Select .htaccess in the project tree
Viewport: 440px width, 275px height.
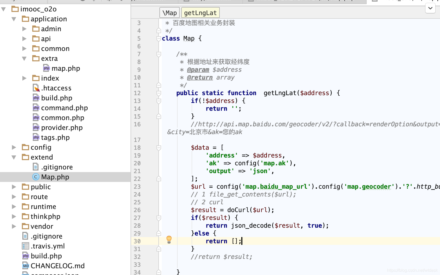pyautogui.click(x=56, y=88)
